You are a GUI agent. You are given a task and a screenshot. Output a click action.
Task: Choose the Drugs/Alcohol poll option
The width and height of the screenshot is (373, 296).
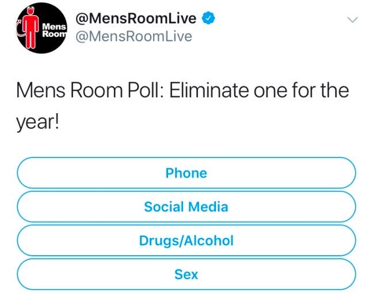point(186,240)
